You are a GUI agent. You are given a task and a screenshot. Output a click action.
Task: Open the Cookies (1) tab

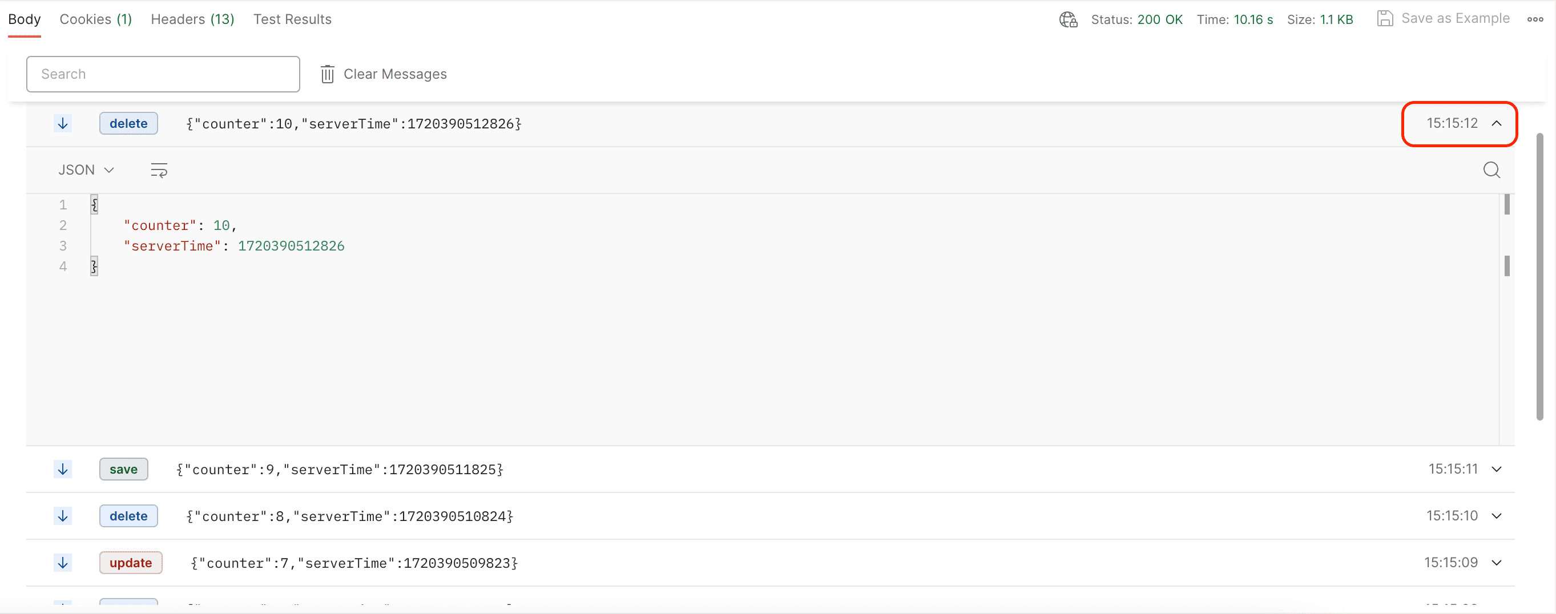click(x=95, y=19)
